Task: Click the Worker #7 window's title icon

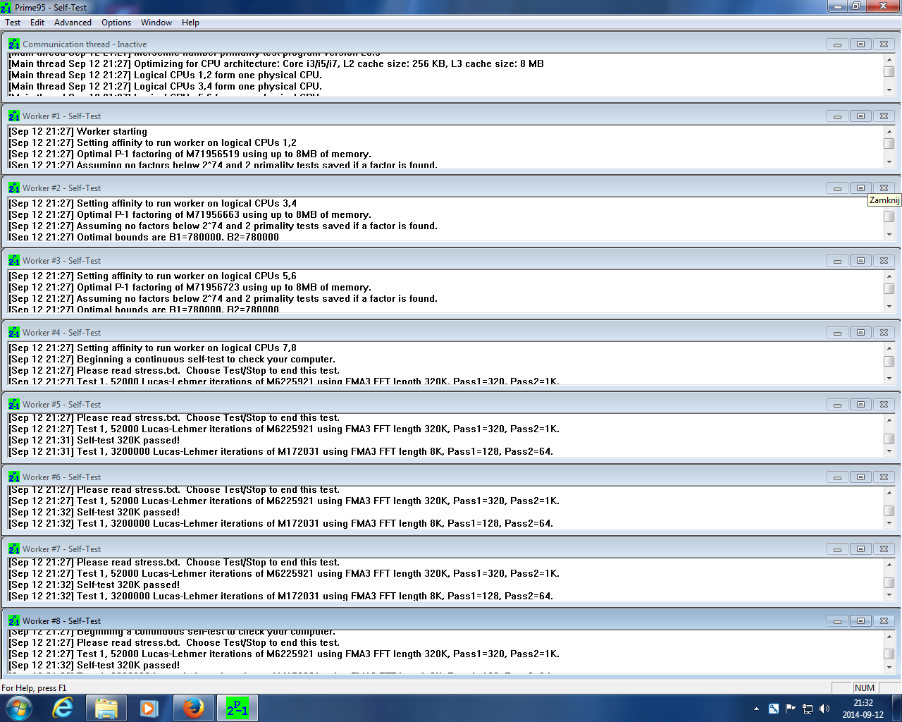Action: pos(14,549)
